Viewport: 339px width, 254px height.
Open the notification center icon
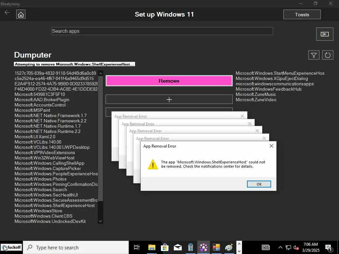[x=329, y=247]
